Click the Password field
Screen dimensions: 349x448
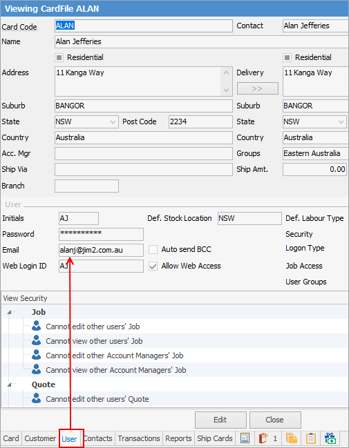102,234
